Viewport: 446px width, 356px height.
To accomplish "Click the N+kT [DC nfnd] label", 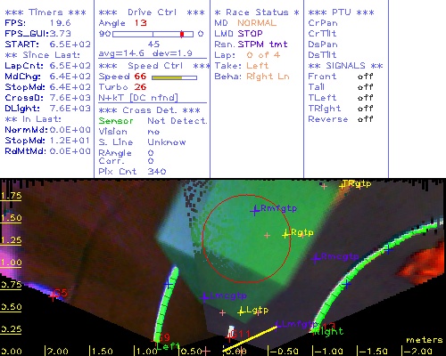I will tap(138, 98).
